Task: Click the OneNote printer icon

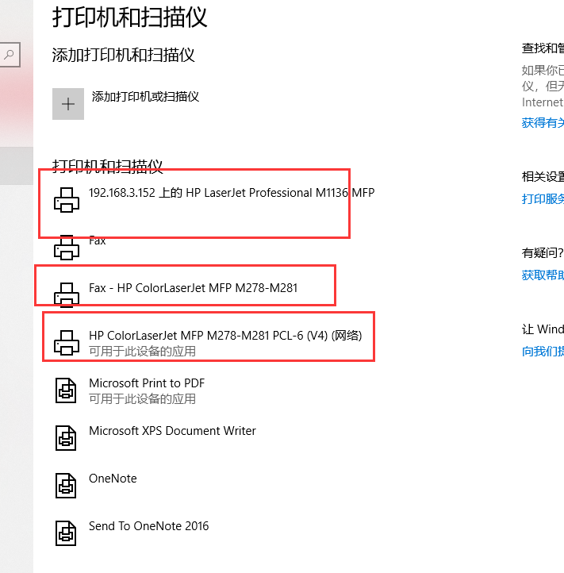Action: pyautogui.click(x=66, y=486)
